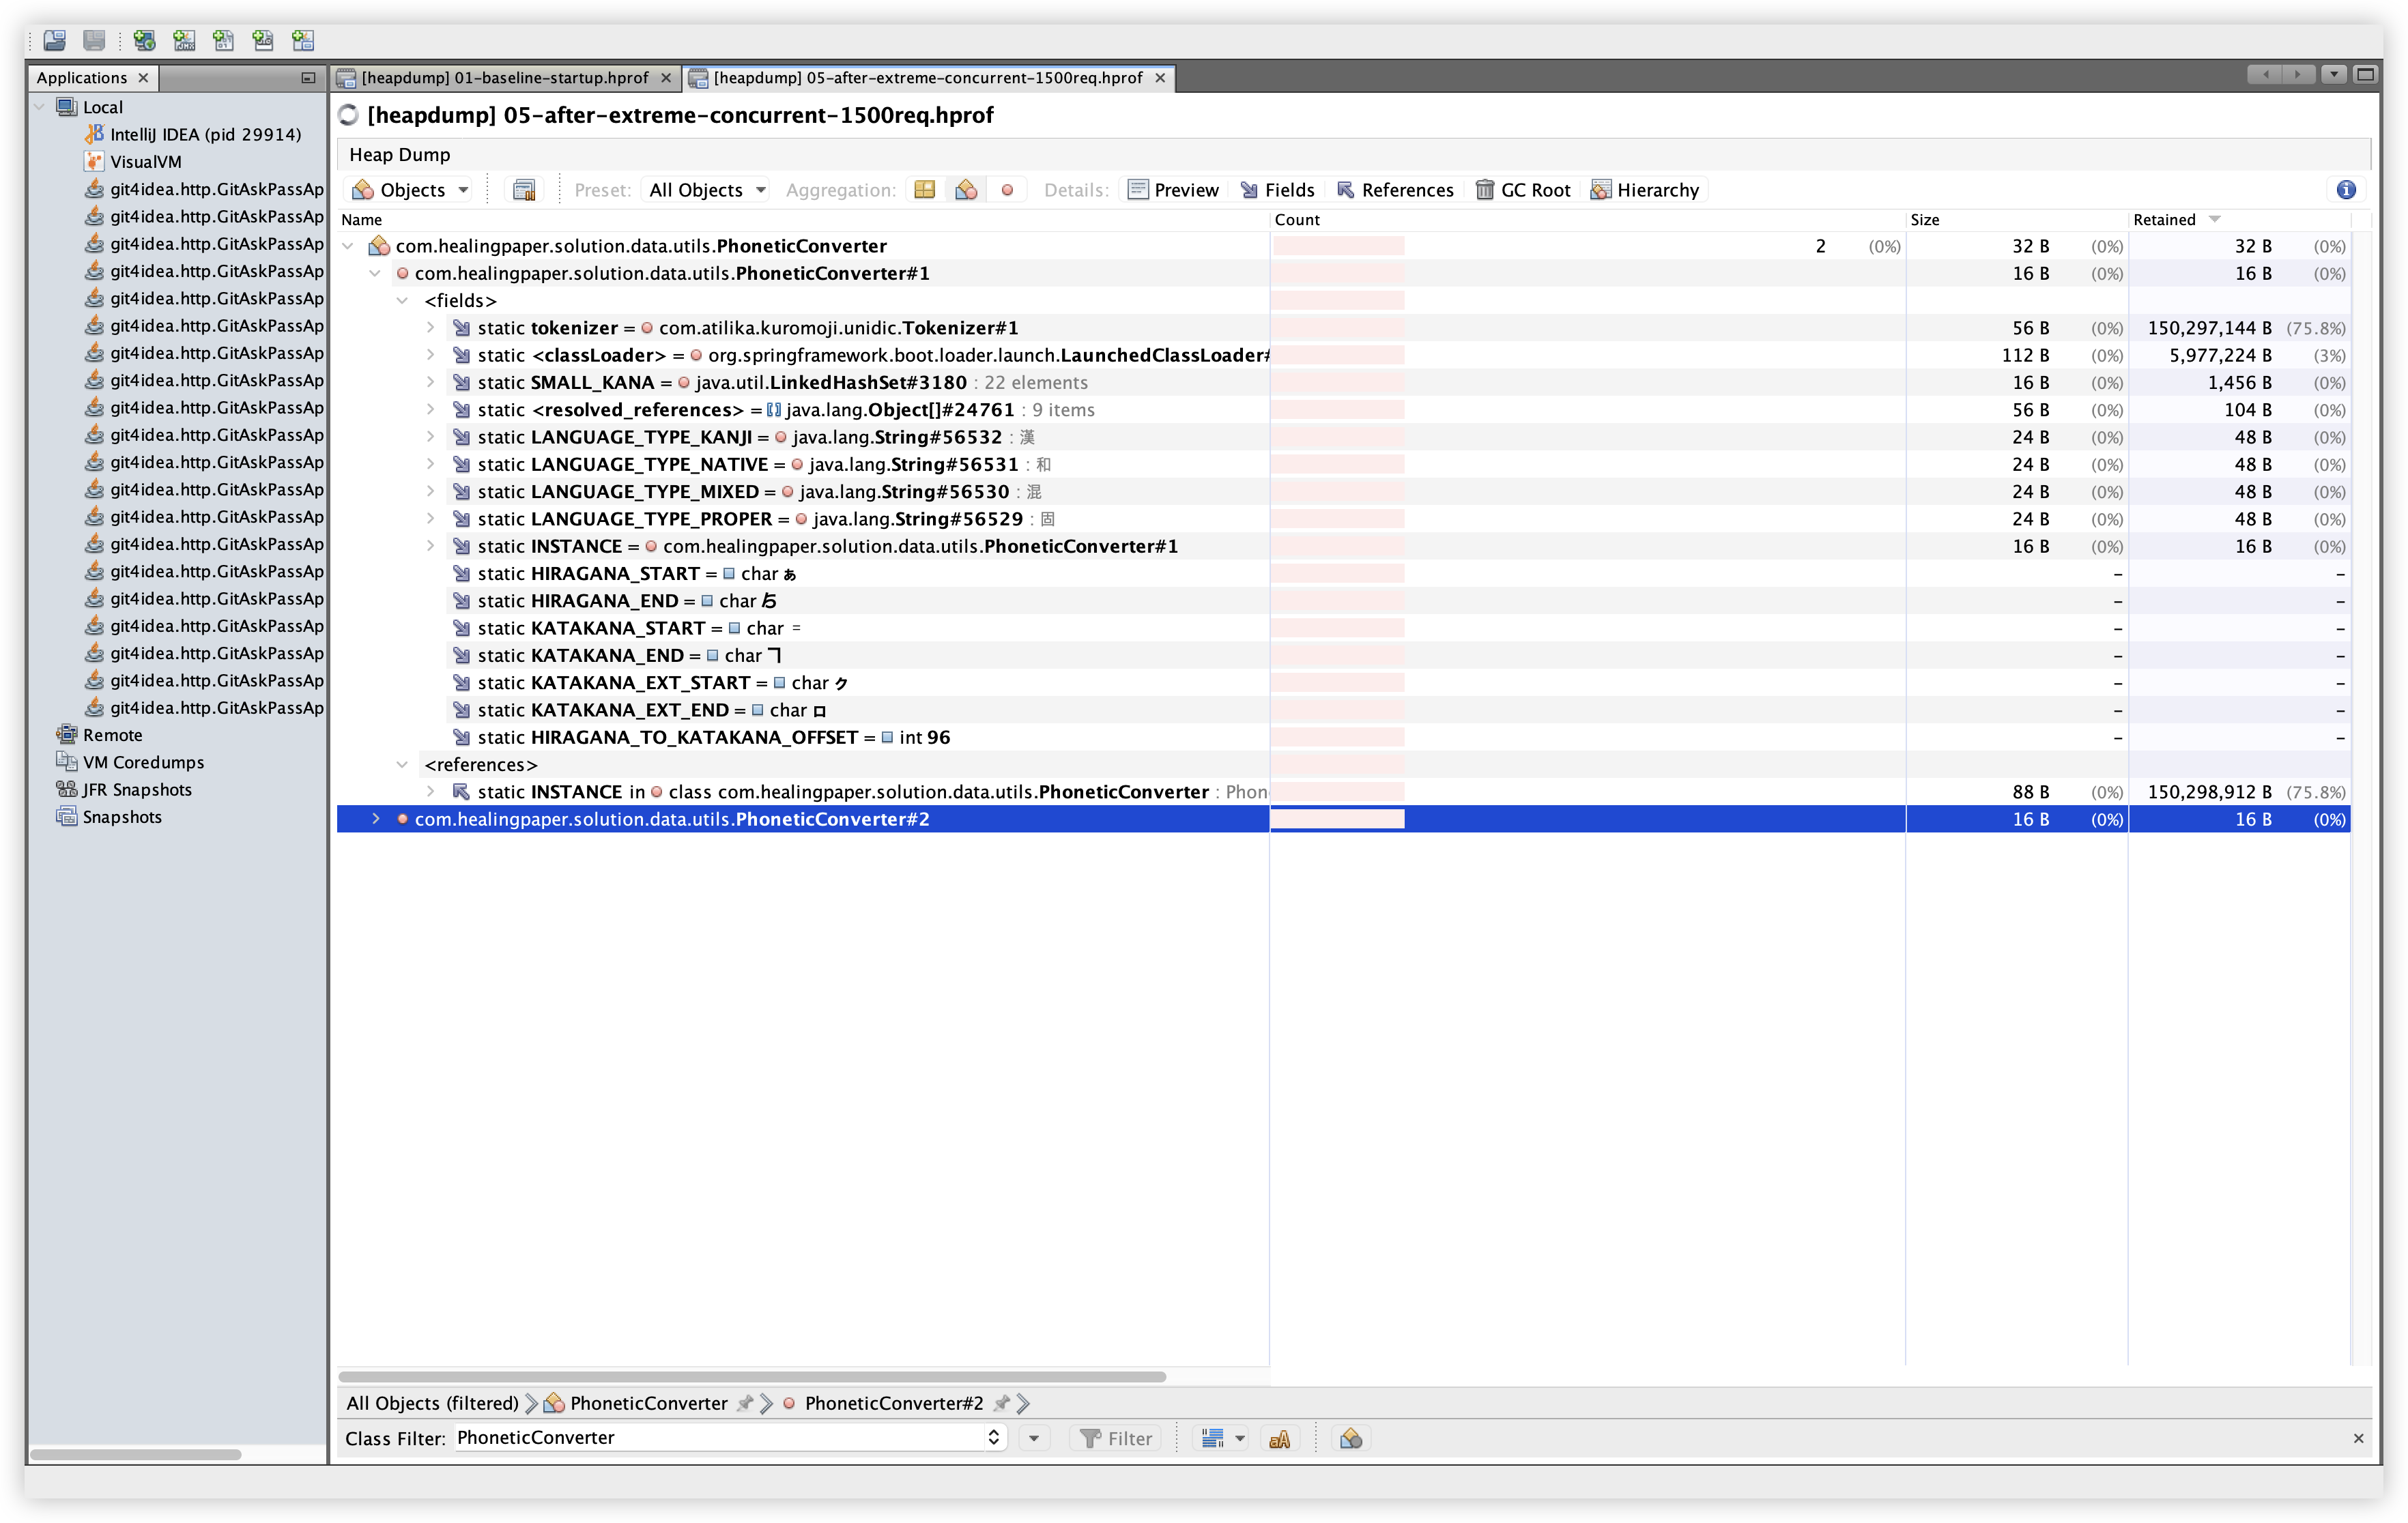Click Add JMX Connection toolbar icon
This screenshot has height=1523, width=2408.
click(x=184, y=40)
